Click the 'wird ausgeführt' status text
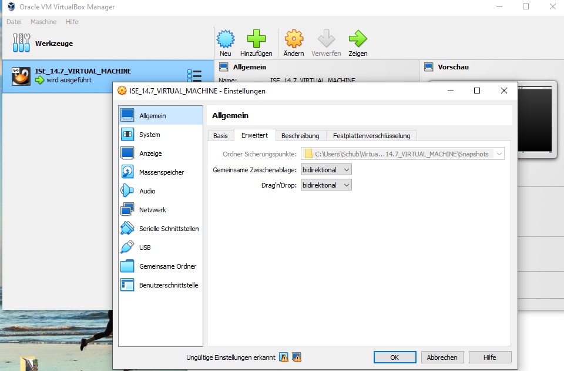Screen dimensions: 564x371 coord(69,80)
